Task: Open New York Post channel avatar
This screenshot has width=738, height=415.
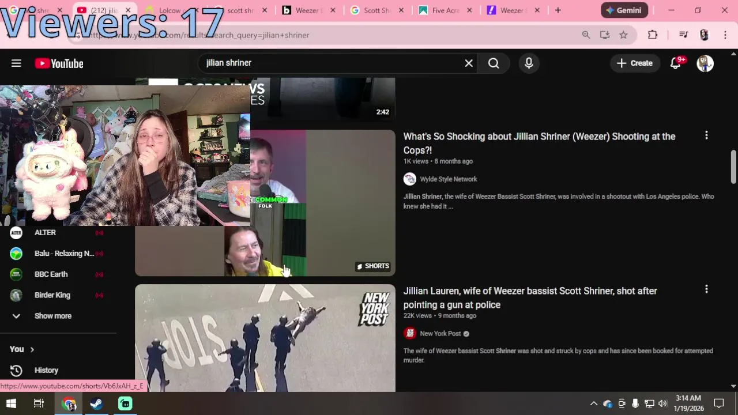Action: (410, 334)
